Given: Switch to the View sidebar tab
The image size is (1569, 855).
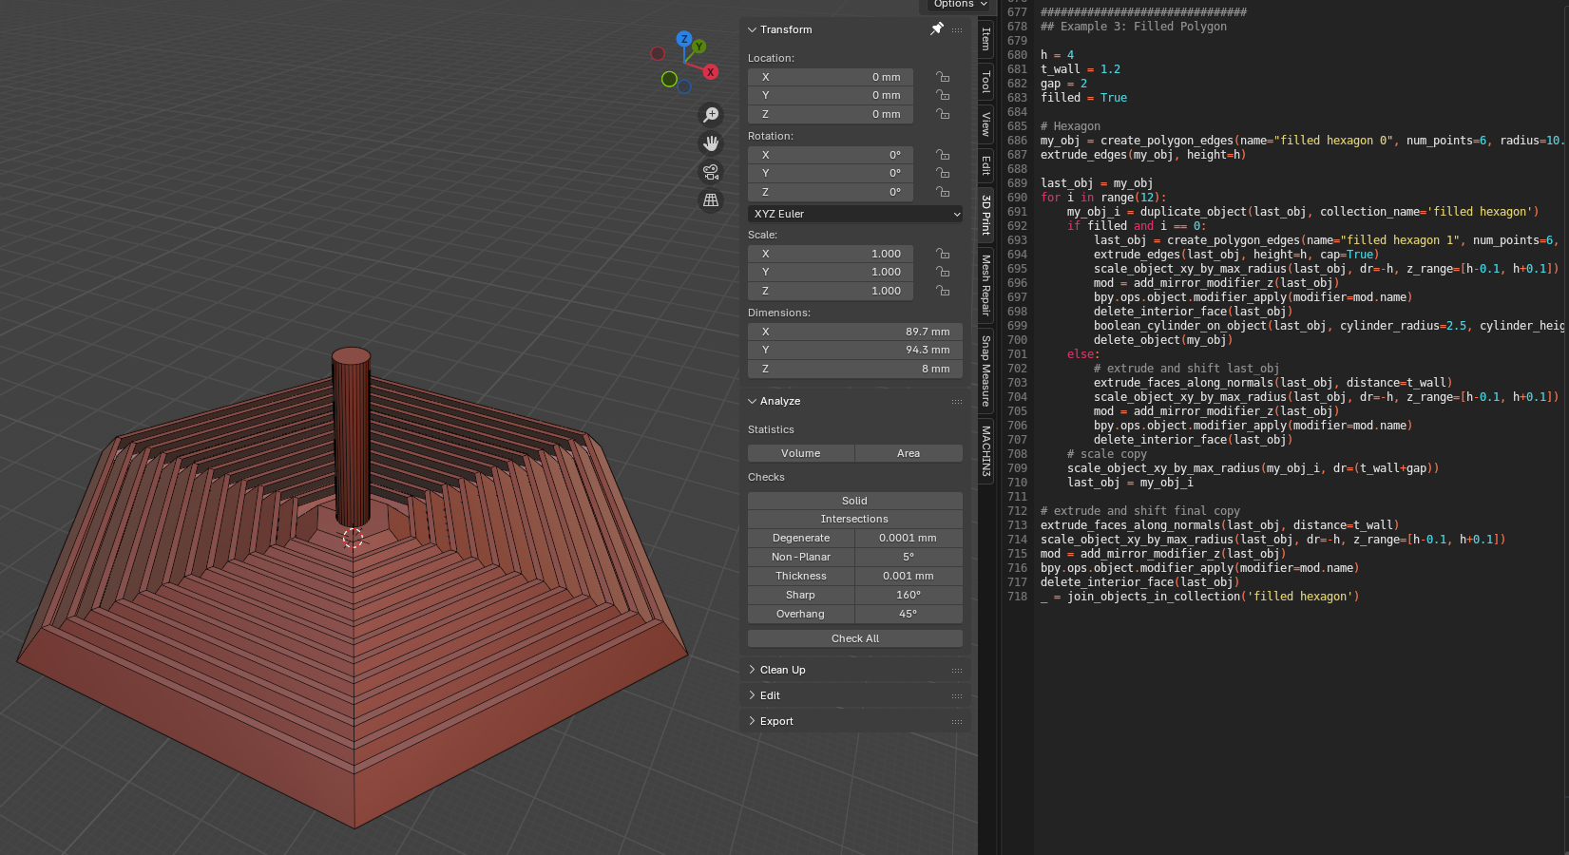Looking at the screenshot, I should 985,124.
